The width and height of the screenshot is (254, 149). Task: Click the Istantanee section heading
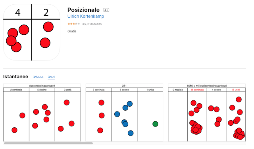15,77
